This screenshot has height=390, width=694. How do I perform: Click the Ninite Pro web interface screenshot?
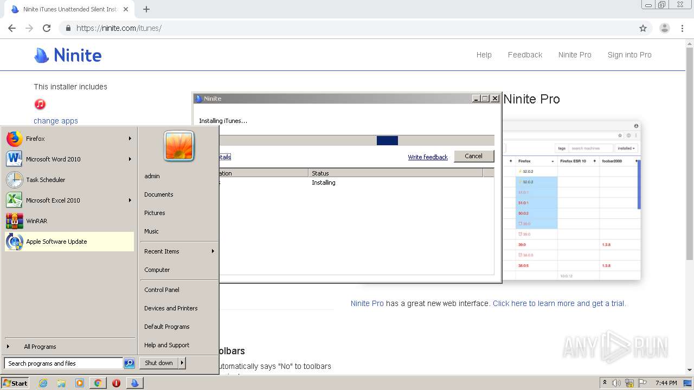coord(571,200)
